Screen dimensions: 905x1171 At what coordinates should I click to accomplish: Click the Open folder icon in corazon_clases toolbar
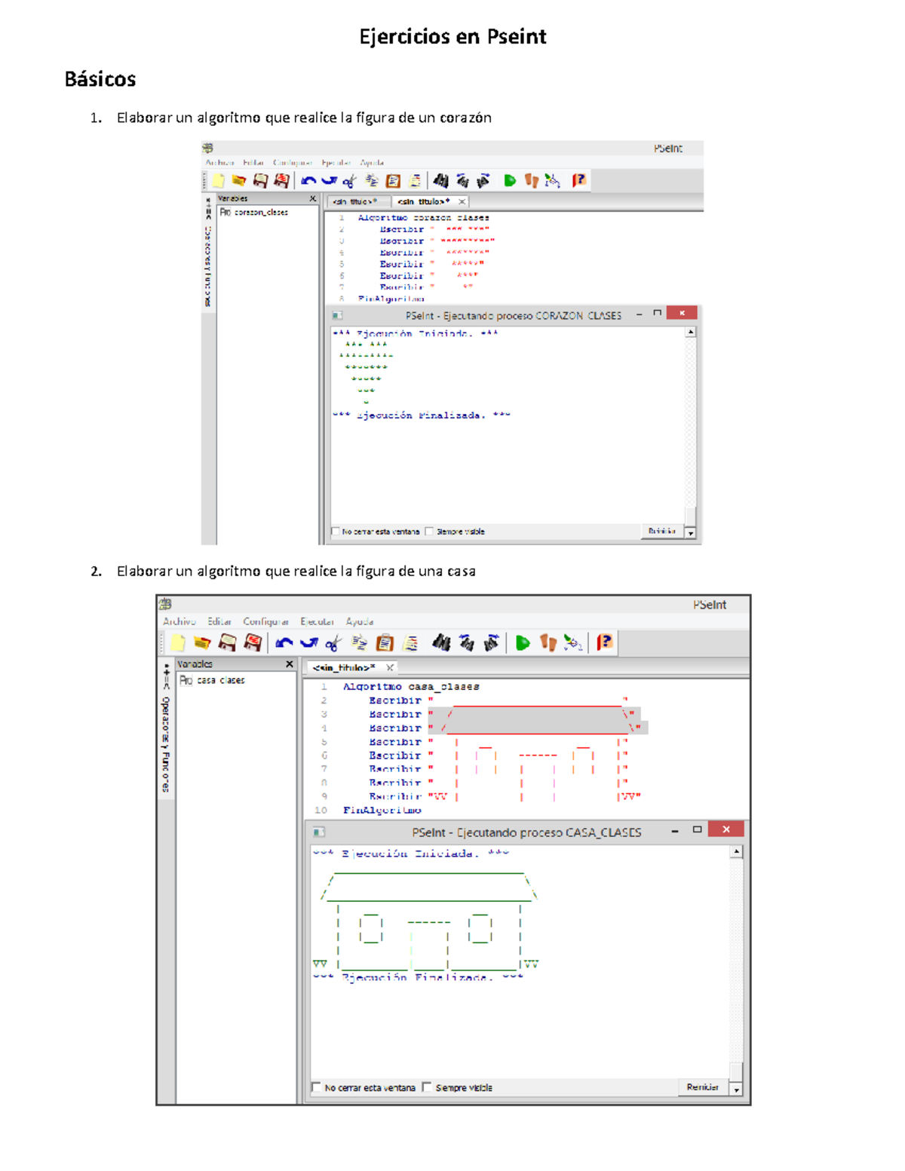pos(238,181)
